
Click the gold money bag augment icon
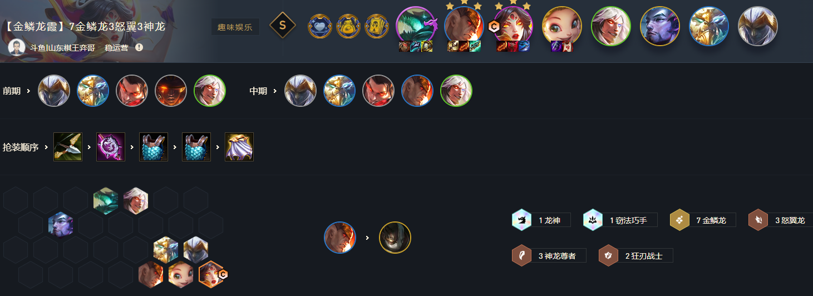tap(348, 26)
